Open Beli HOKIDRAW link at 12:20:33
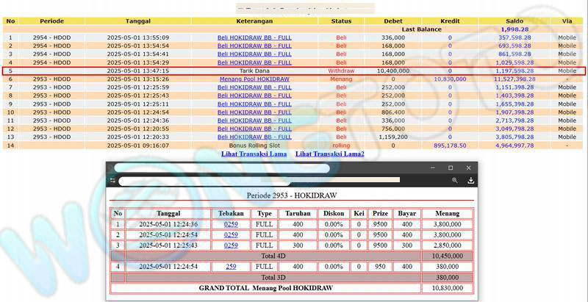 pyautogui.click(x=254, y=137)
